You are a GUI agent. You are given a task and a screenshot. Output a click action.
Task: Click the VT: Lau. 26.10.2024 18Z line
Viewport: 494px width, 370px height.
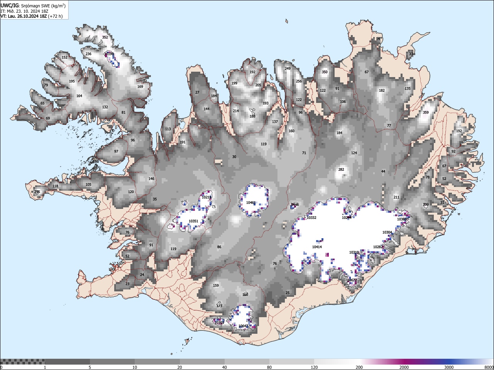tap(32, 16)
